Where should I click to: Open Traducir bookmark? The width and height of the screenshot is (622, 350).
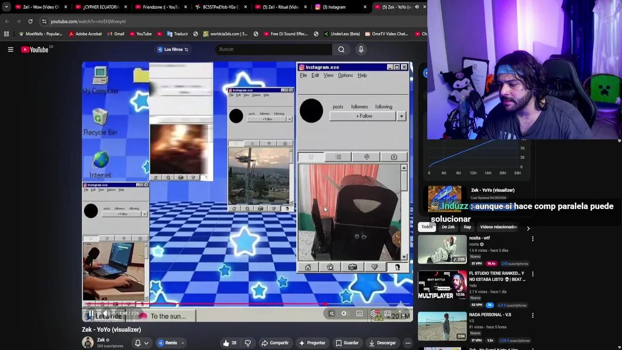(x=177, y=34)
